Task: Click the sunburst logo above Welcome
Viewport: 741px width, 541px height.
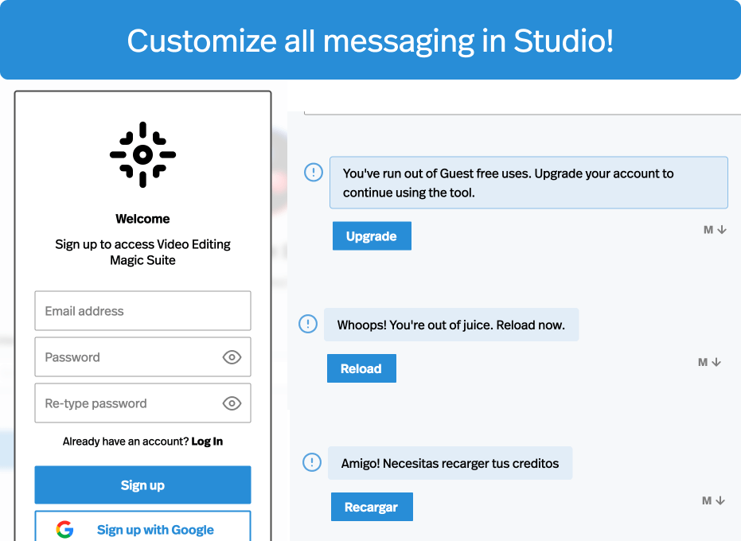Action: pos(142,154)
